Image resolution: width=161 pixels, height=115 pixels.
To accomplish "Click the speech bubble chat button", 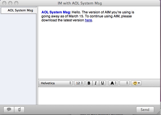I will 9,110.
